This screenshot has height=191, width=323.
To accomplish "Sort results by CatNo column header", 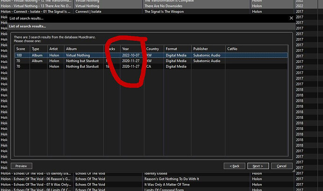I will (x=257, y=49).
